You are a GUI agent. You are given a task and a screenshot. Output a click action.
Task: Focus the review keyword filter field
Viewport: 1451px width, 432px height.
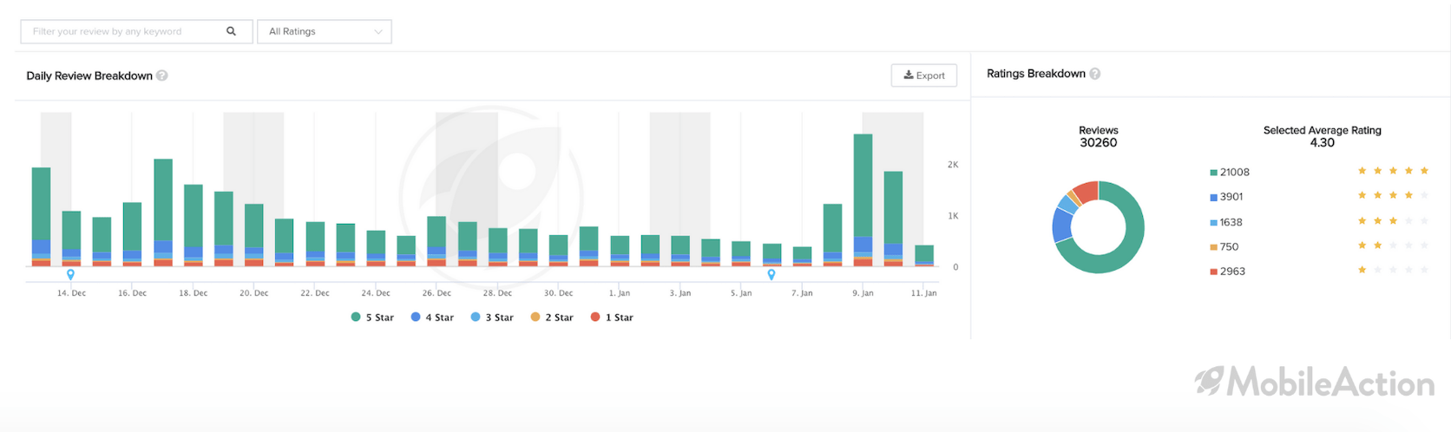click(x=136, y=31)
